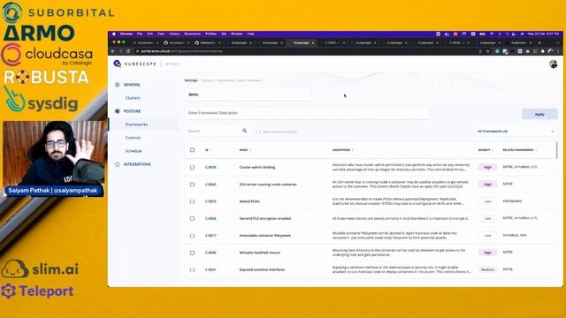Open a new browser tab with plus icon

click(x=539, y=43)
